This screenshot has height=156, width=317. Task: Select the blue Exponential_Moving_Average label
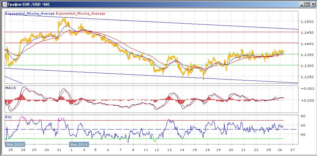coord(30,14)
